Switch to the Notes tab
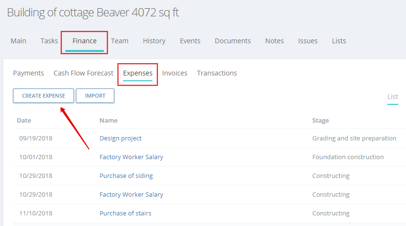This screenshot has height=226, width=406. pyautogui.click(x=274, y=41)
